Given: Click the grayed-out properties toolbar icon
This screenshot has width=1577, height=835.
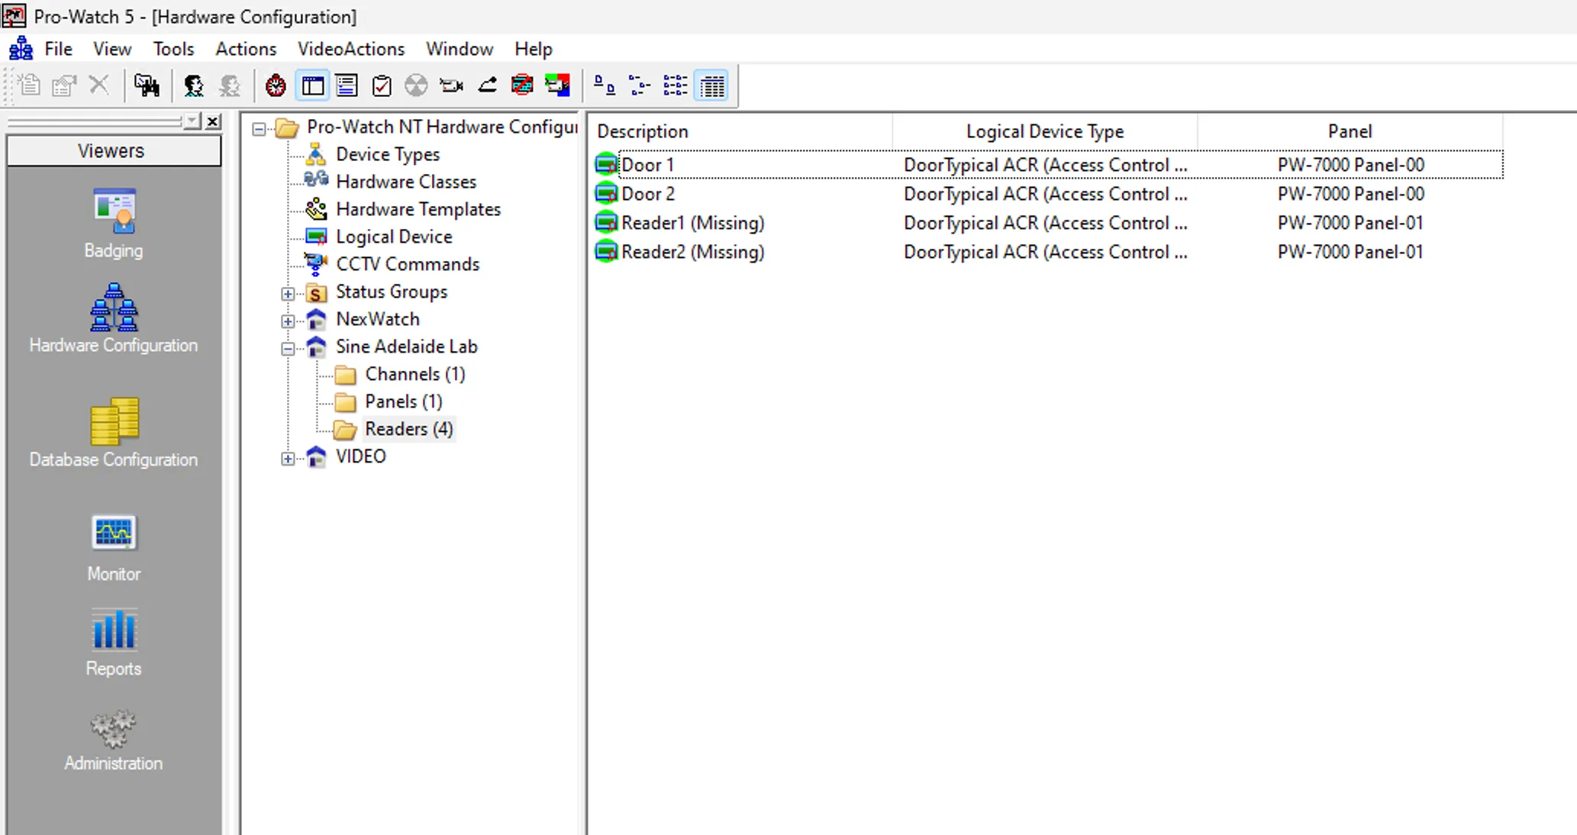Looking at the screenshot, I should (x=64, y=85).
